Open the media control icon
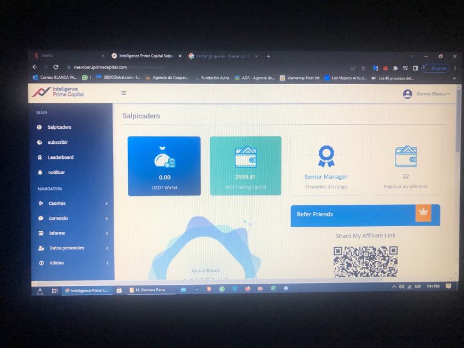This screenshot has width=464, height=348. pos(405,68)
